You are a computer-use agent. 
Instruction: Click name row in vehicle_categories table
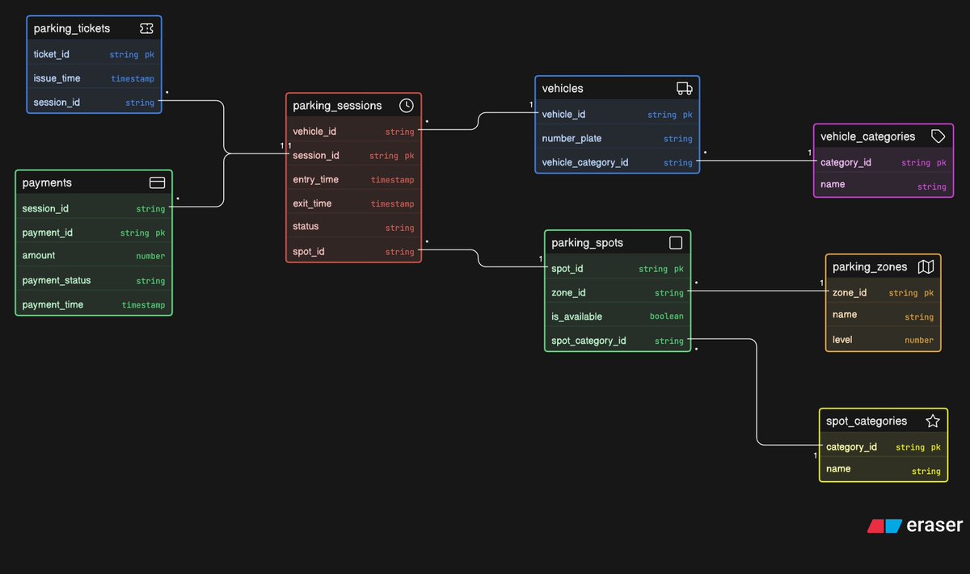pos(884,185)
